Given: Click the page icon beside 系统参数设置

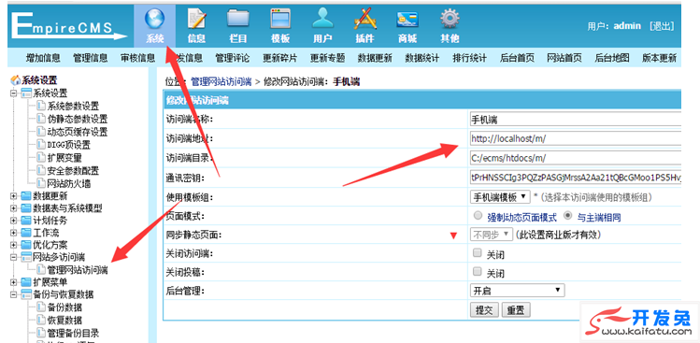Looking at the screenshot, I should coord(41,106).
